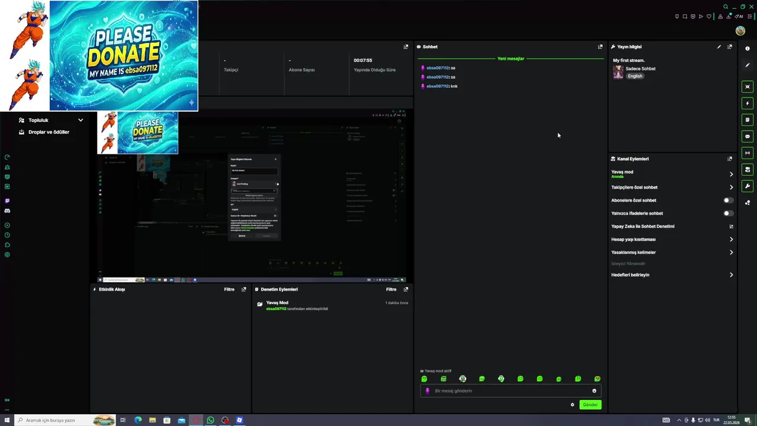Pop out the stats panel above the preview
This screenshot has height=426, width=757.
coord(406,47)
